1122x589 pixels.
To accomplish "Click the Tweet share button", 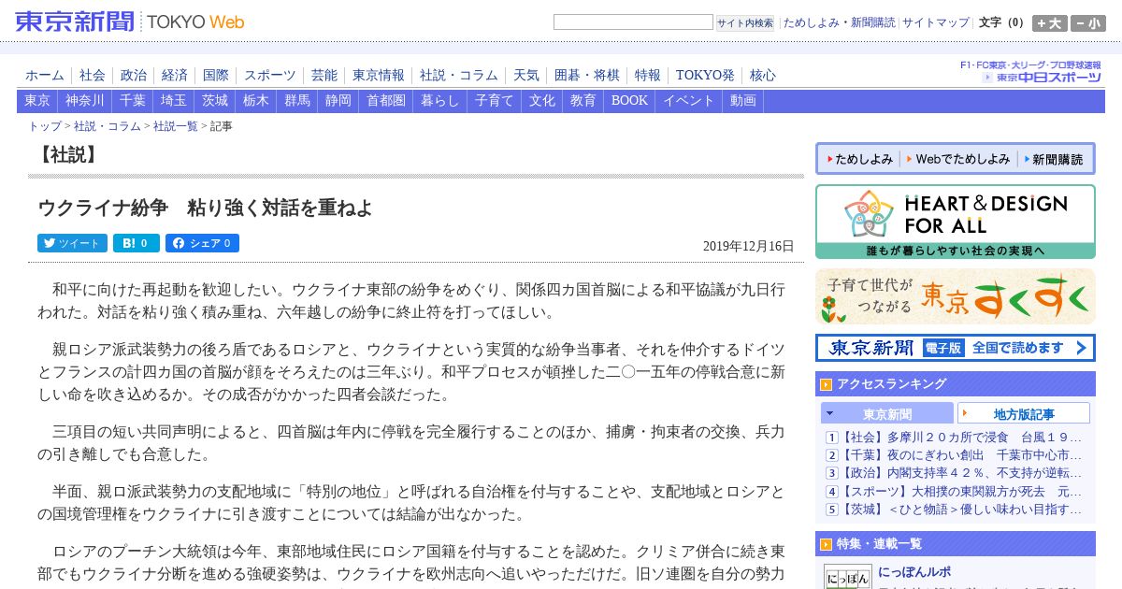I will click(72, 243).
